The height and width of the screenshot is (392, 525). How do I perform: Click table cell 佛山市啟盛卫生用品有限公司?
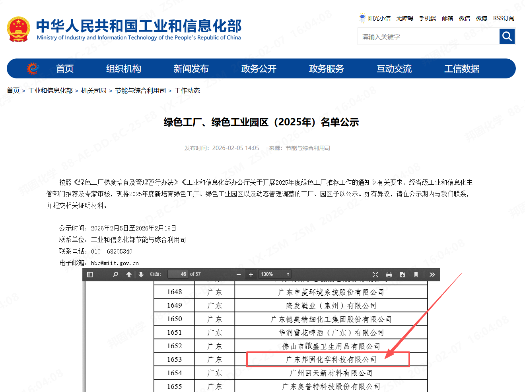[x=331, y=347]
